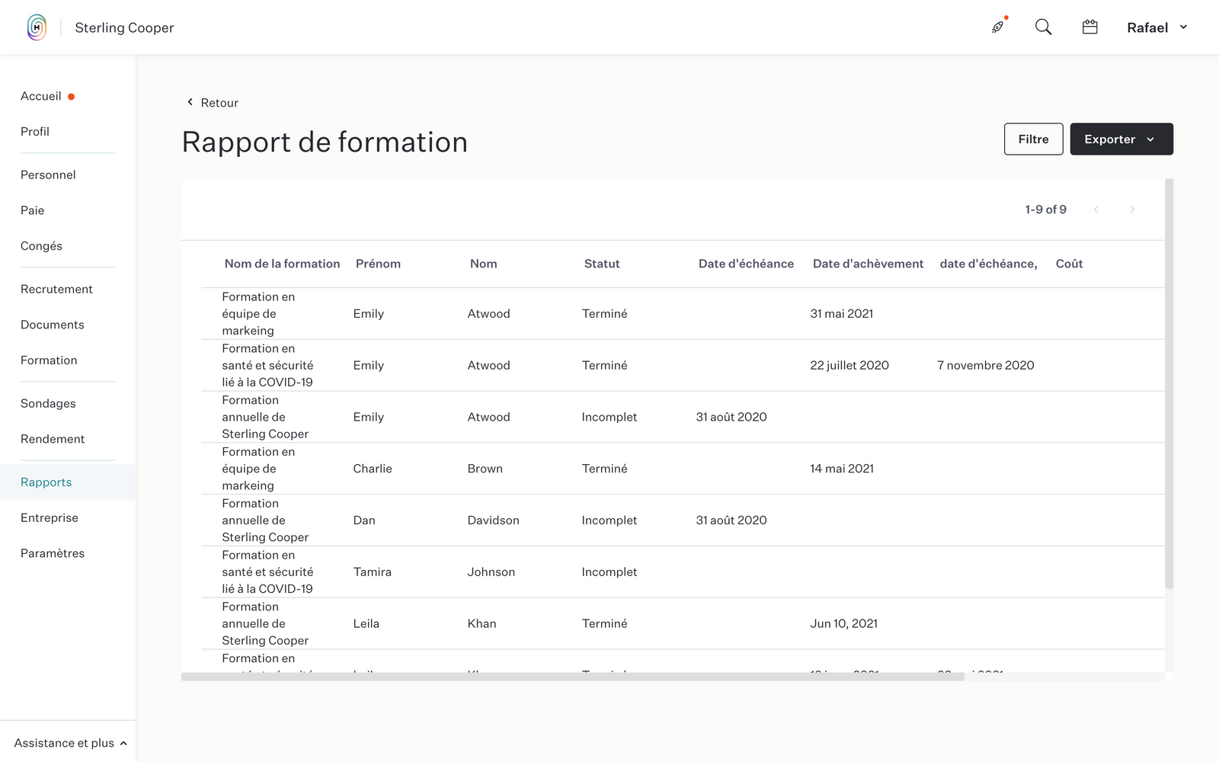Click the orange notification dot beside Accueil

coord(72,96)
